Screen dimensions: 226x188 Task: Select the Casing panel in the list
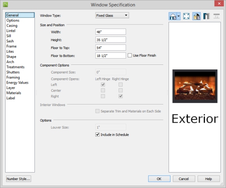pos(12,26)
